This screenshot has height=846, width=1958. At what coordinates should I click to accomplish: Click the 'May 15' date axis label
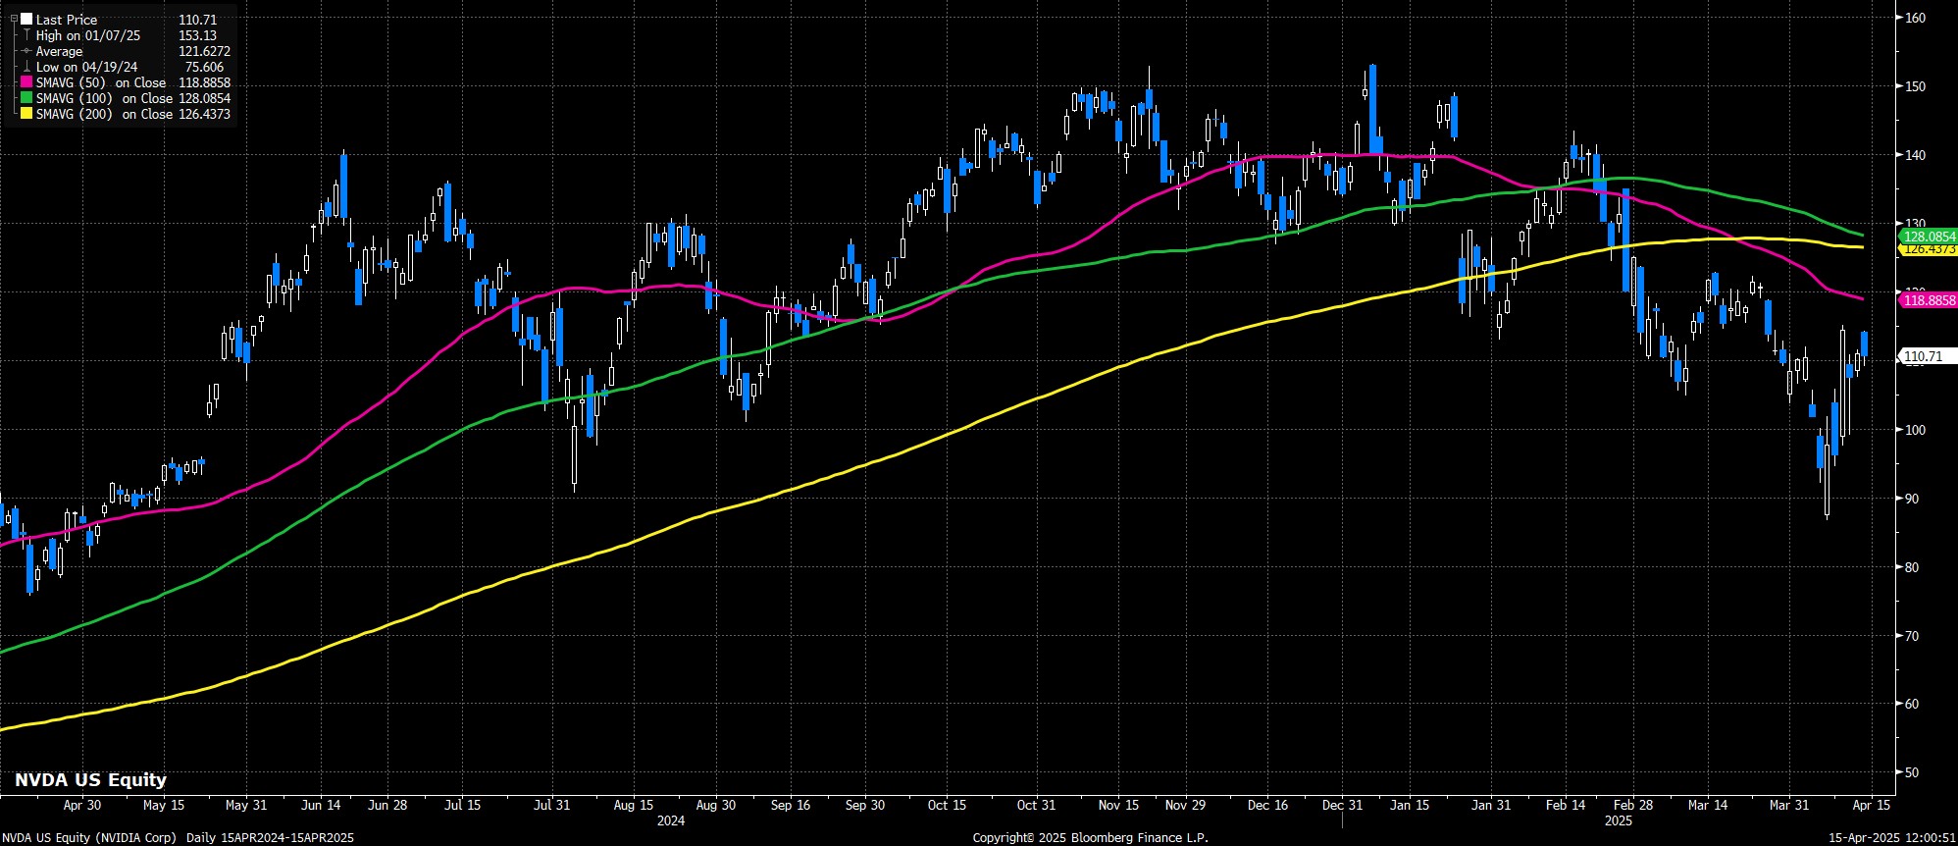pyautogui.click(x=164, y=805)
